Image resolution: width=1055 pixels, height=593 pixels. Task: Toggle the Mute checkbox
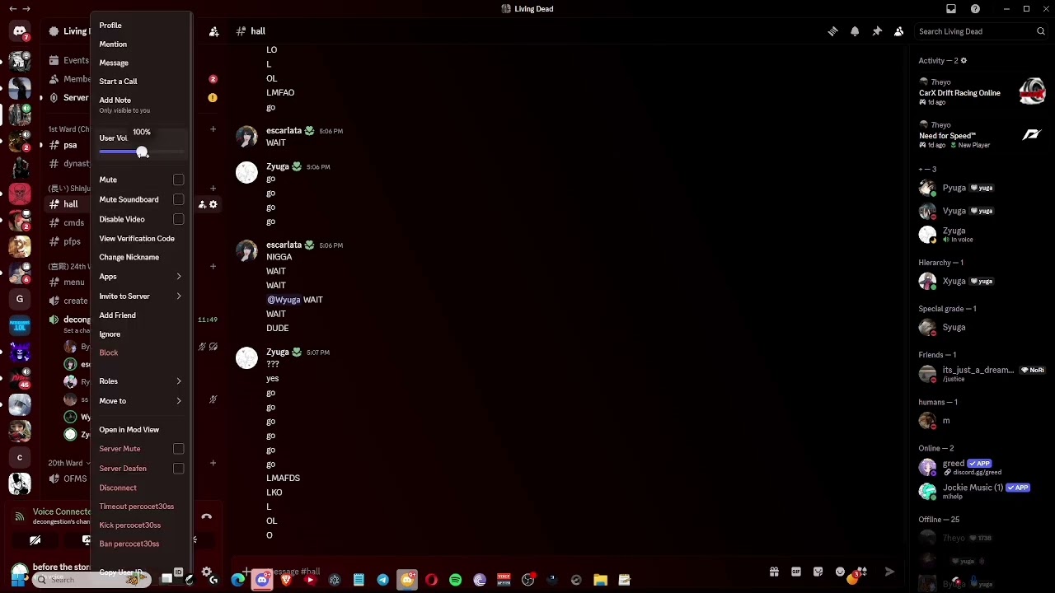(178, 180)
